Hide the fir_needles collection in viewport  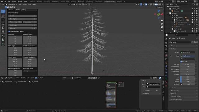pyautogui.click(x=194, y=18)
